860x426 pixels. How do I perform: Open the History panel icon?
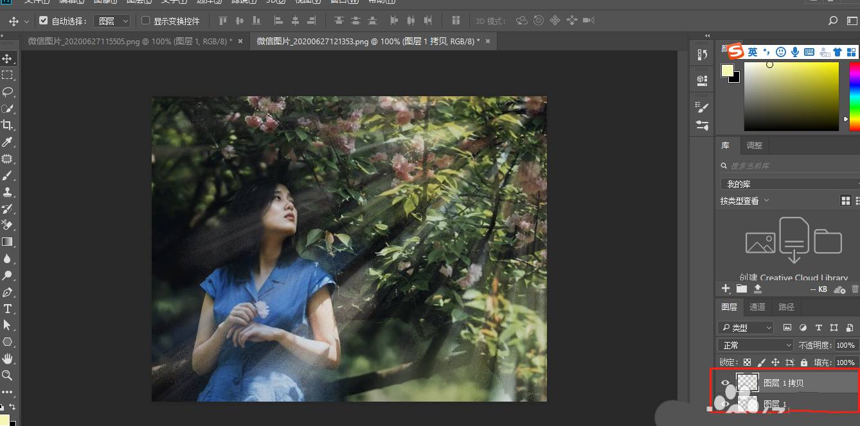(702, 56)
